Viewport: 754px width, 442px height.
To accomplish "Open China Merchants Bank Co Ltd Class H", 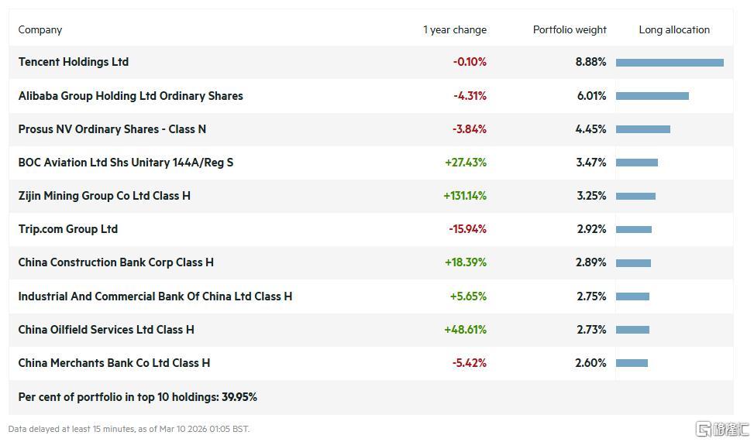I will (x=114, y=363).
